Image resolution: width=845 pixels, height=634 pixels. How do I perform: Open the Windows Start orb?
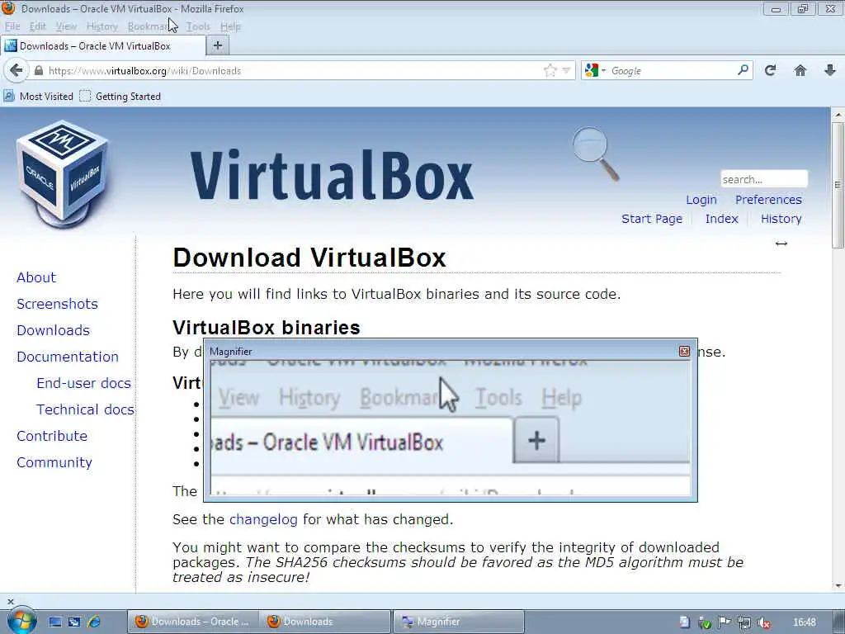(21, 621)
